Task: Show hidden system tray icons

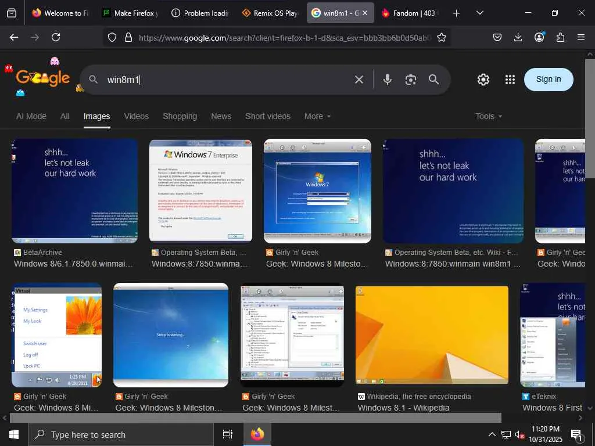Action: click(x=492, y=434)
